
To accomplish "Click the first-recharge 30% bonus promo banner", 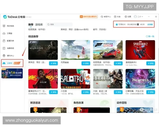I will 89,17.
